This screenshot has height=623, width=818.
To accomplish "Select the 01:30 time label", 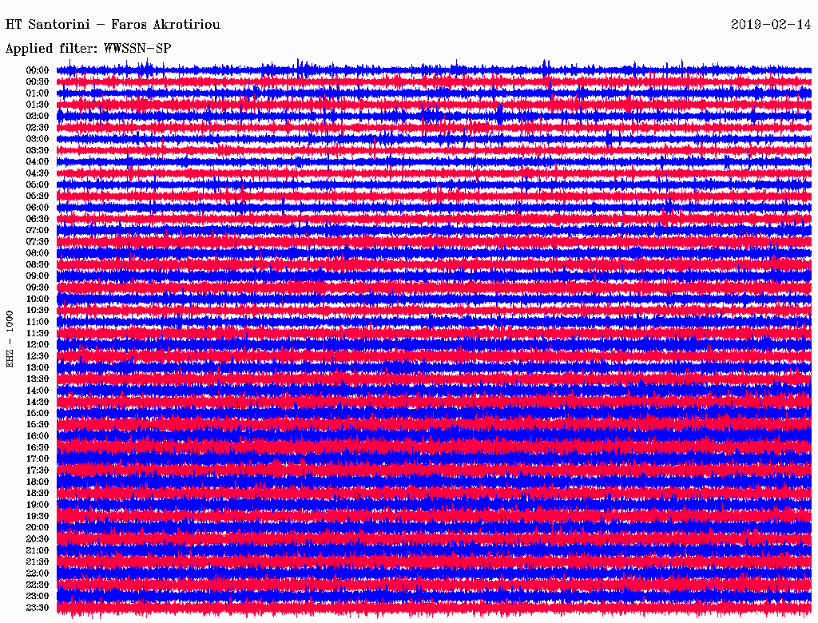I will point(38,105).
